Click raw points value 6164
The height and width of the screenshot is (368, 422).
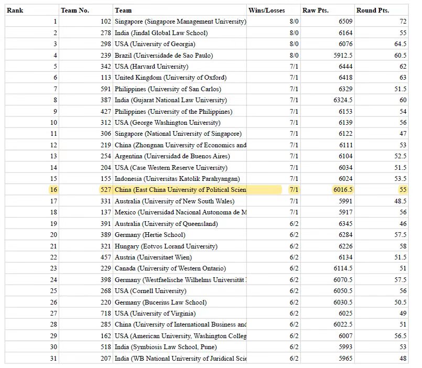click(x=345, y=33)
